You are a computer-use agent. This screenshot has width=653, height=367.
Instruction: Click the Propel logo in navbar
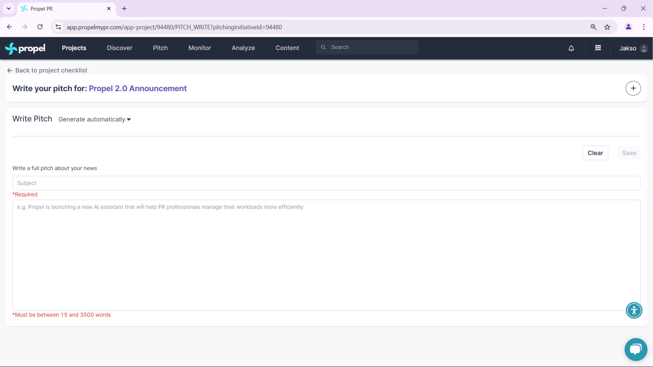25,48
